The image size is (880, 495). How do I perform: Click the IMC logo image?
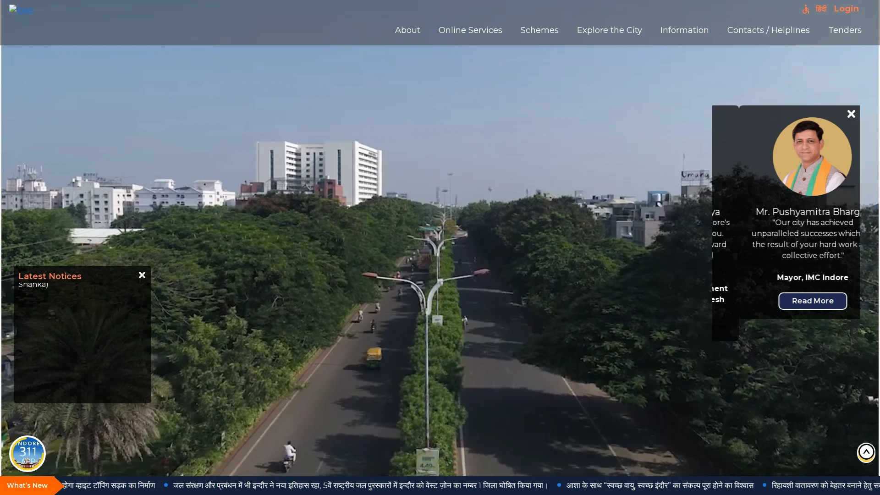pyautogui.click(x=21, y=10)
